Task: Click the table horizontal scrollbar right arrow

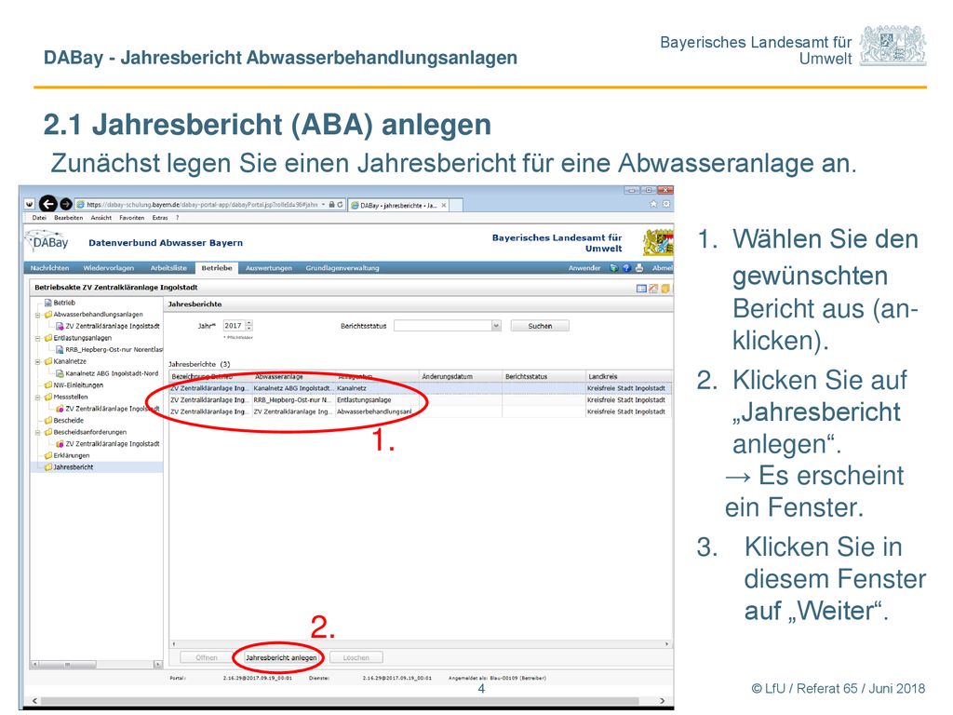Action: [x=666, y=644]
